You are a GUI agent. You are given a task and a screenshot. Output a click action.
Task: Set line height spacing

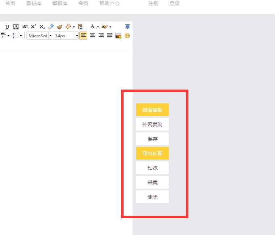(x=16, y=36)
